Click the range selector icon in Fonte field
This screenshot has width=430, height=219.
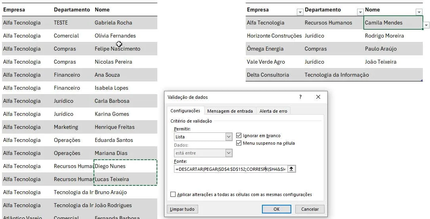[x=291, y=169]
